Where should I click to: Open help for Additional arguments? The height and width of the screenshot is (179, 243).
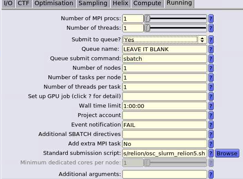tap(211, 174)
